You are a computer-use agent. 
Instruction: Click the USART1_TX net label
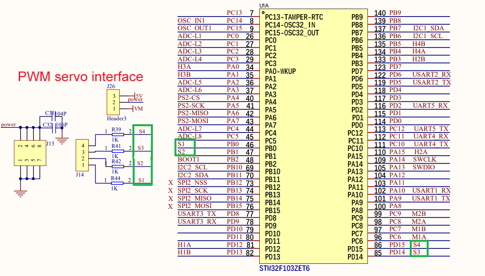click(x=431, y=198)
